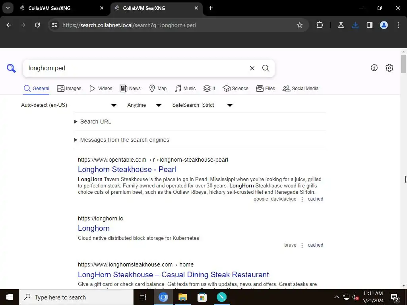Image resolution: width=407 pixels, height=305 pixels.
Task: Click the SearXNG magnifier logo
Action: [11, 68]
